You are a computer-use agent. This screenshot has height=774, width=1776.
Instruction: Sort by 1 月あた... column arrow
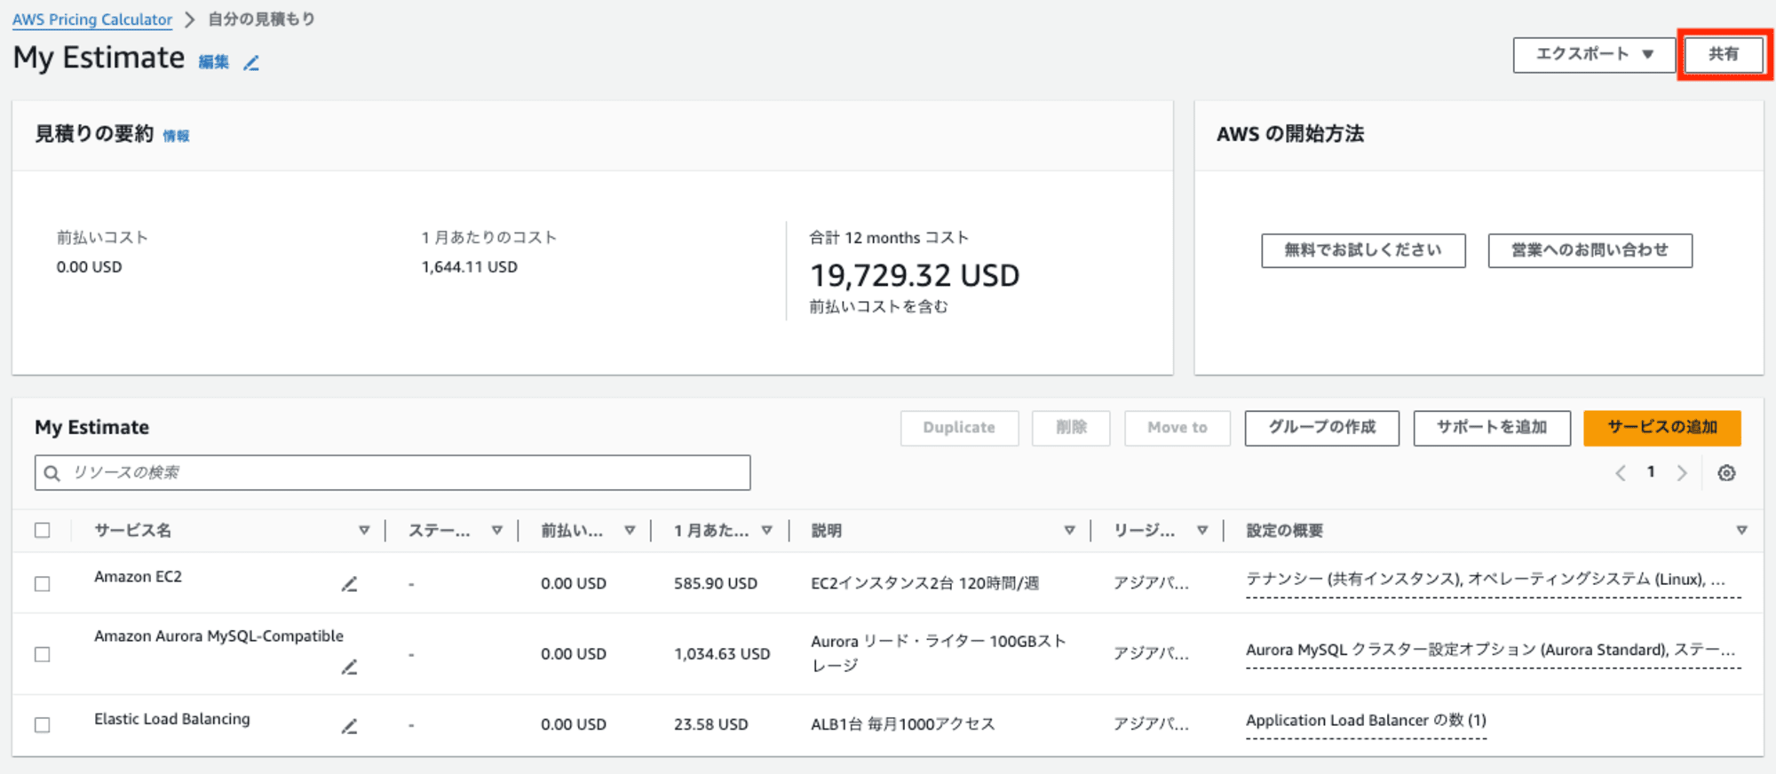click(767, 531)
